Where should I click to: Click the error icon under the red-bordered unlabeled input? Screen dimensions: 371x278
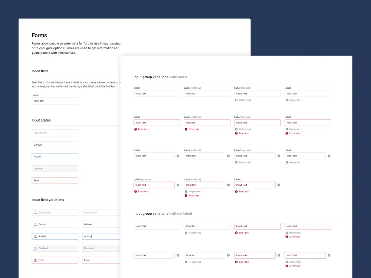point(236,232)
